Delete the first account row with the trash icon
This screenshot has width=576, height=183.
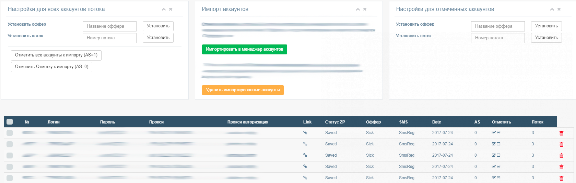561,133
